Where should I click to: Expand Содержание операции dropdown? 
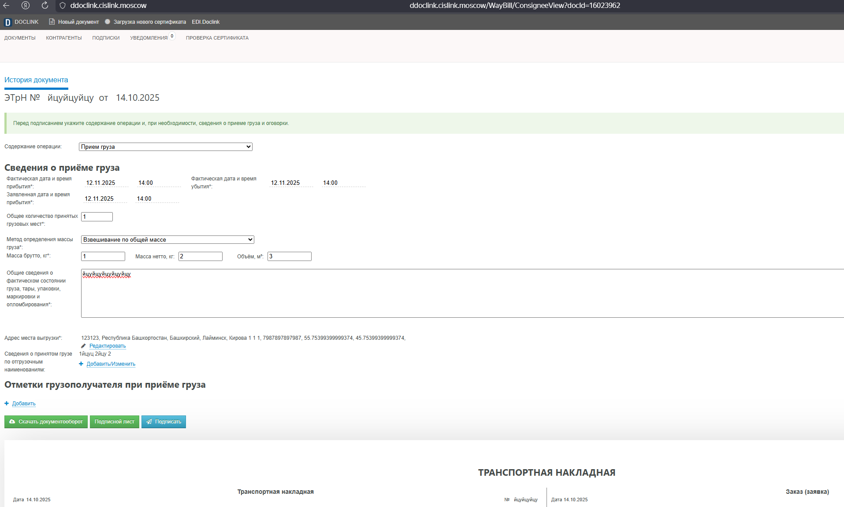tap(166, 147)
